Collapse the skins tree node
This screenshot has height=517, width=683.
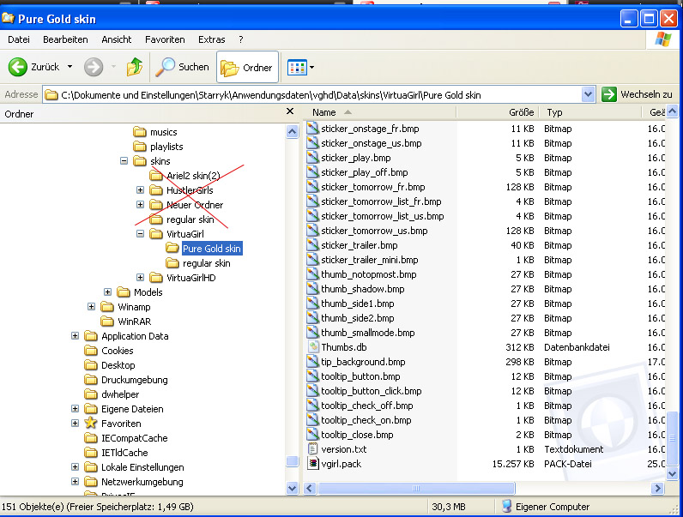point(124,161)
